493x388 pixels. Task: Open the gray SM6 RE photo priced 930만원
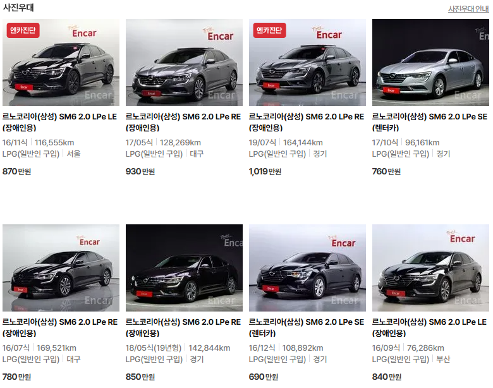(185, 63)
